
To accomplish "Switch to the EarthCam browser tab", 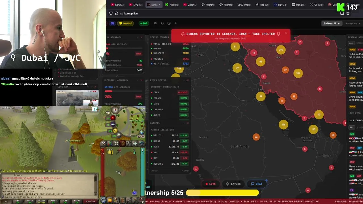I will (117, 5).
